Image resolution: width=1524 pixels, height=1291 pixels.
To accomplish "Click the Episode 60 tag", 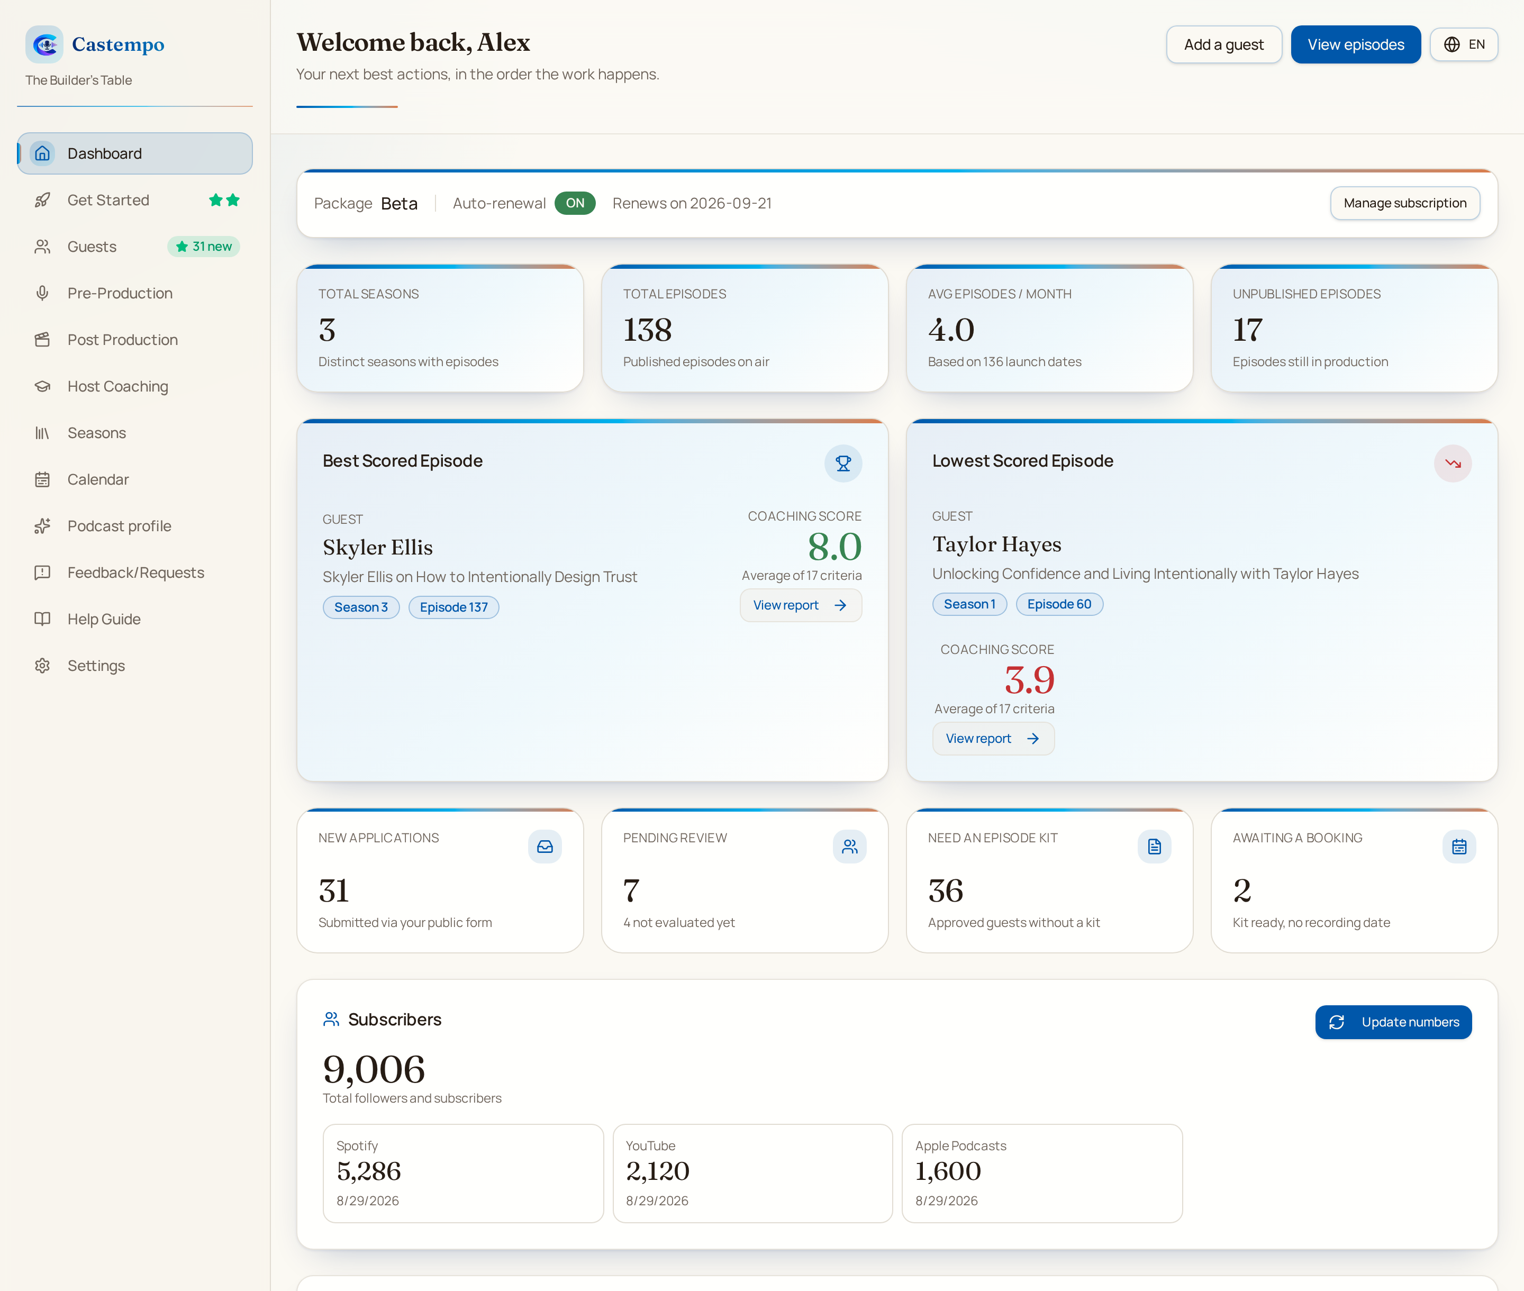I will 1059,605.
